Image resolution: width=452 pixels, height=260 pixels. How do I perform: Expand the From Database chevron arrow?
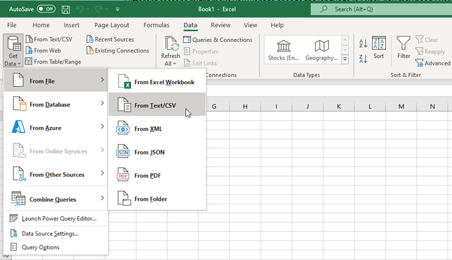click(x=102, y=103)
